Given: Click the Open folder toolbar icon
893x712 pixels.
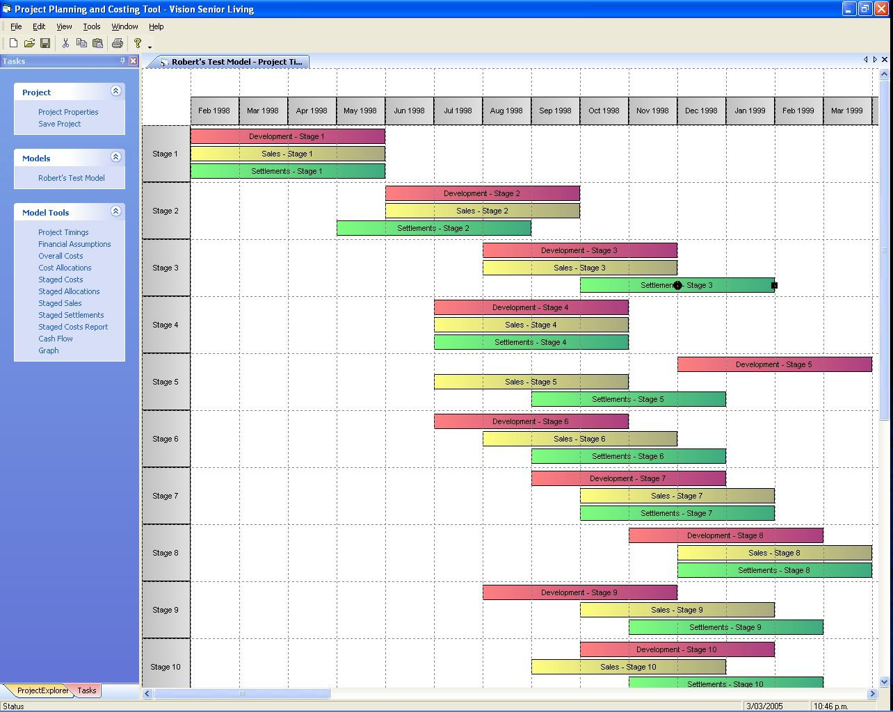Looking at the screenshot, I should [29, 43].
